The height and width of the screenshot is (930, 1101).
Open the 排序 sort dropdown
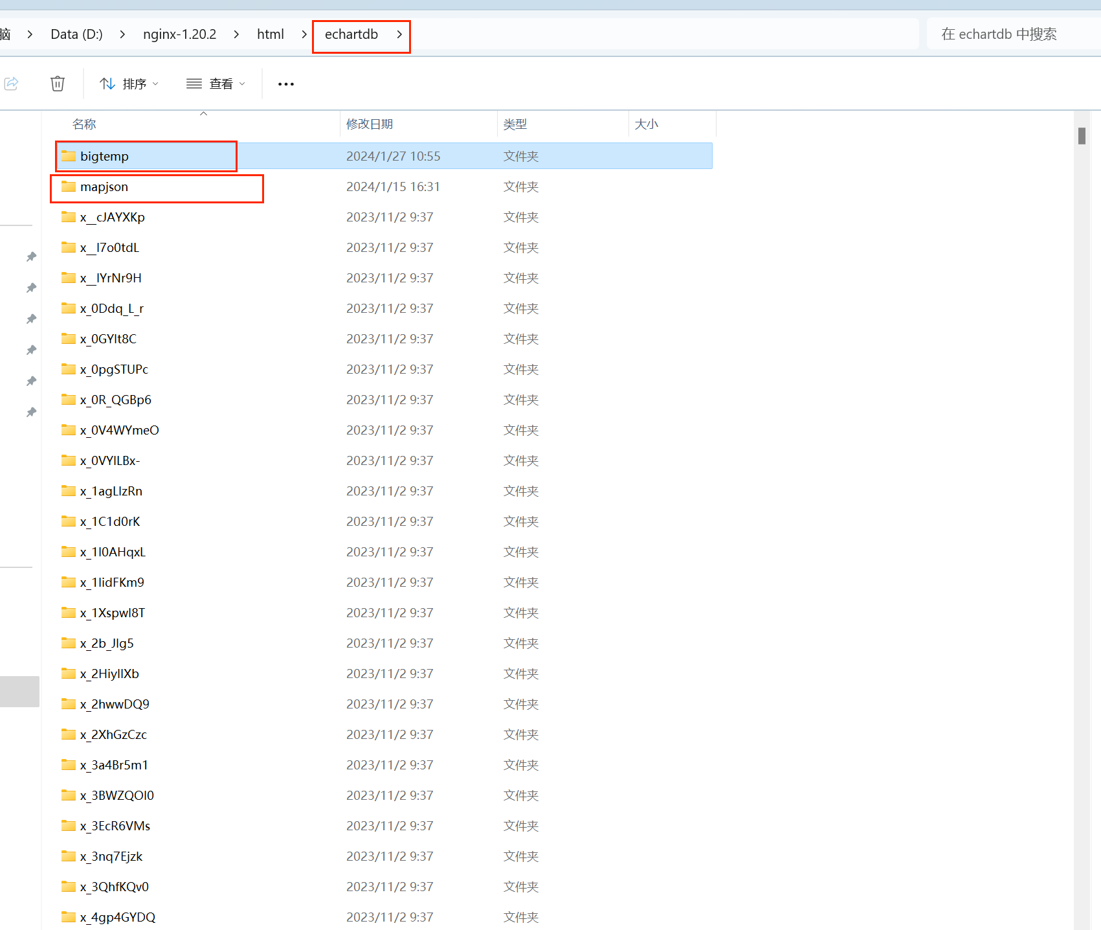[x=129, y=84]
